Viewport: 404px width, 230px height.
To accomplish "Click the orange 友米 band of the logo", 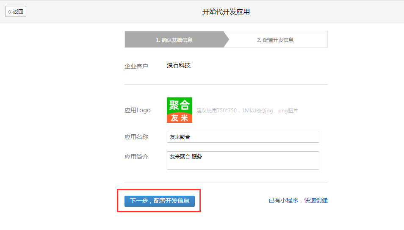I will [180, 118].
